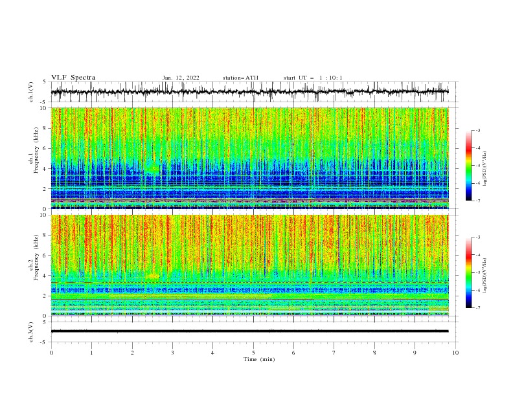Image resolution: width=513 pixels, height=396 pixels.
Task: Click the "station=ATH" label
Action: [x=240, y=78]
